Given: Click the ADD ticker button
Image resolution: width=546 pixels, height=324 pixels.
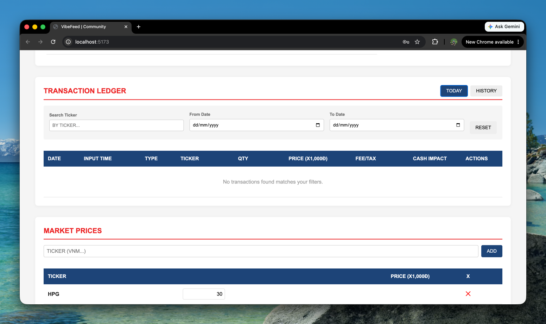Looking at the screenshot, I should (491, 251).
